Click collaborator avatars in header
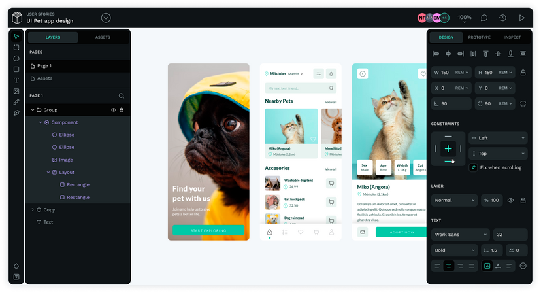The height and width of the screenshot is (293, 541). pyautogui.click(x=433, y=18)
